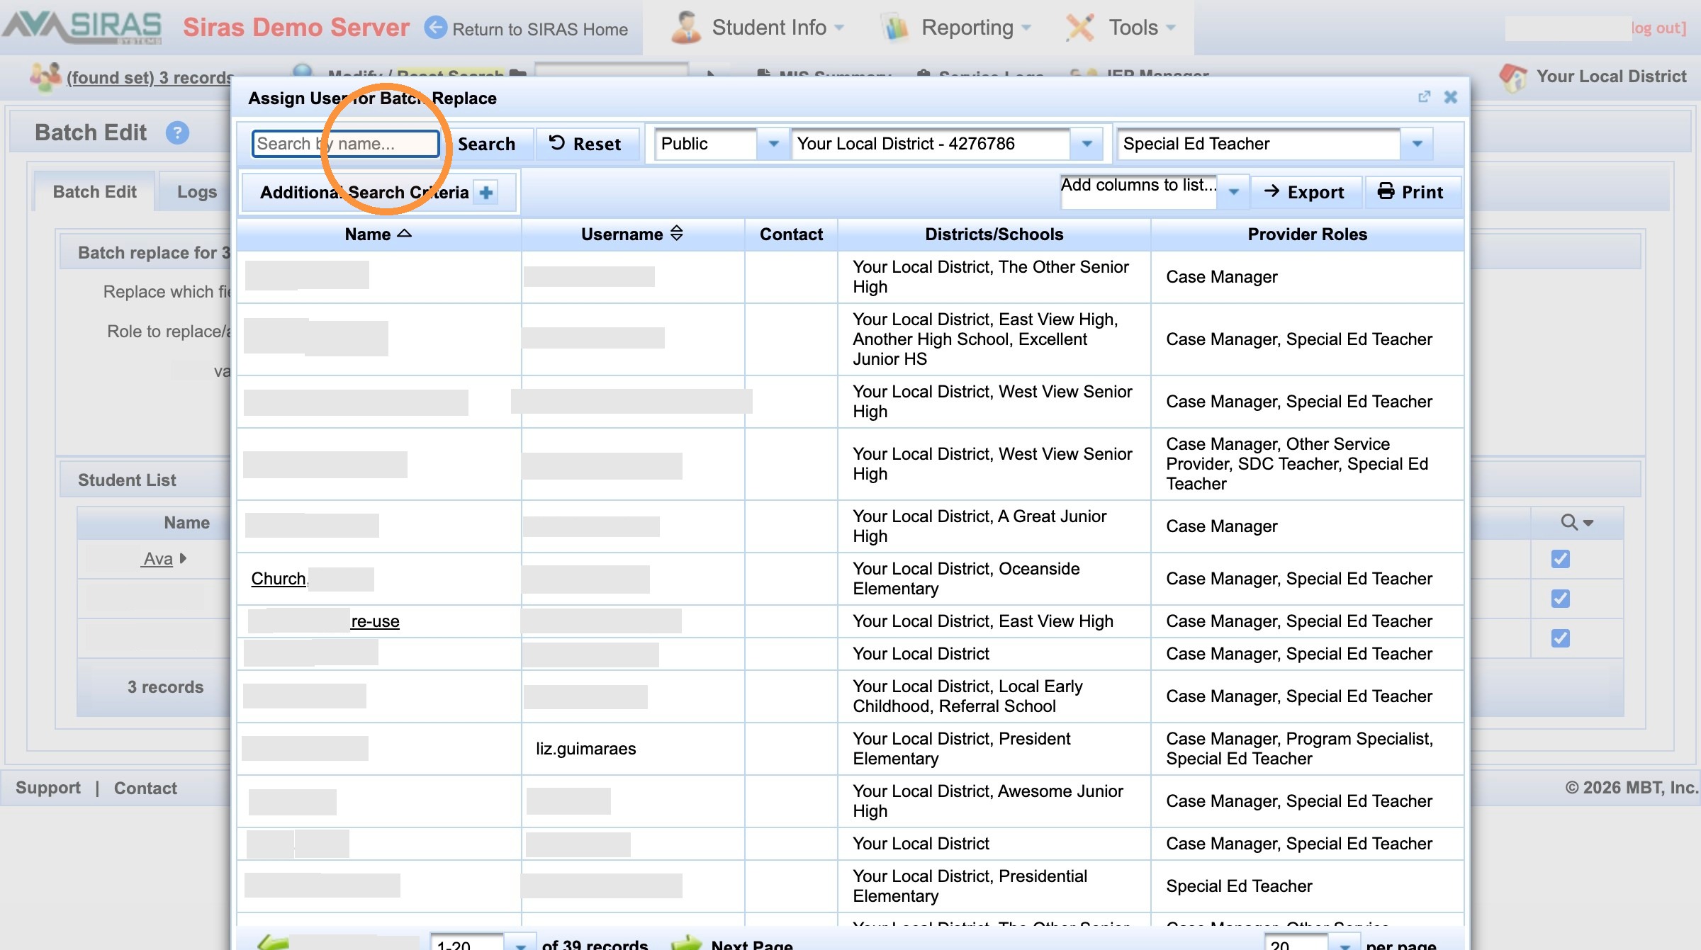
Task: Sort by Name ascending arrow
Action: pos(405,233)
